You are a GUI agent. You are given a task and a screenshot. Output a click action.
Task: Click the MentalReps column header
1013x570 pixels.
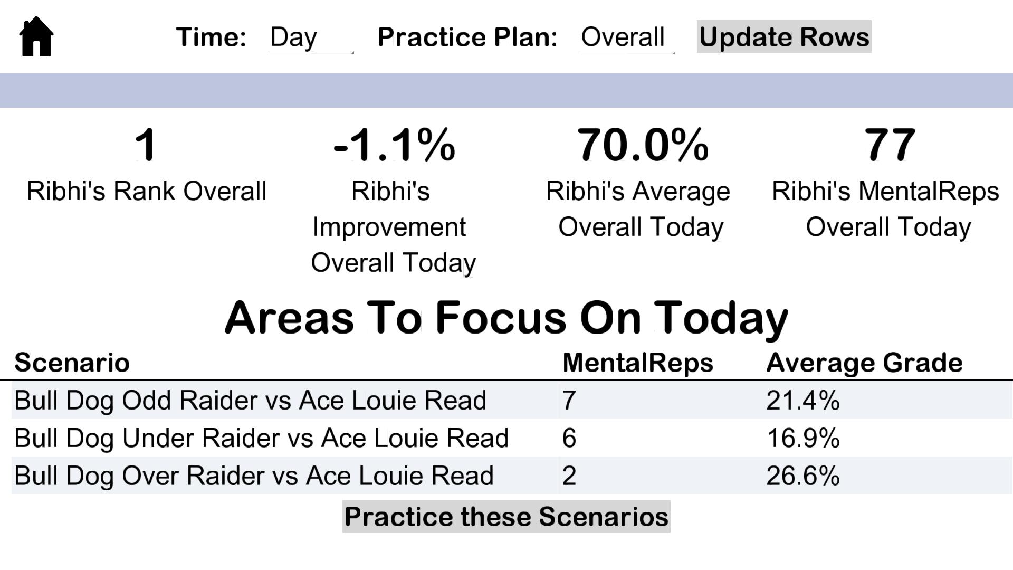pos(637,363)
